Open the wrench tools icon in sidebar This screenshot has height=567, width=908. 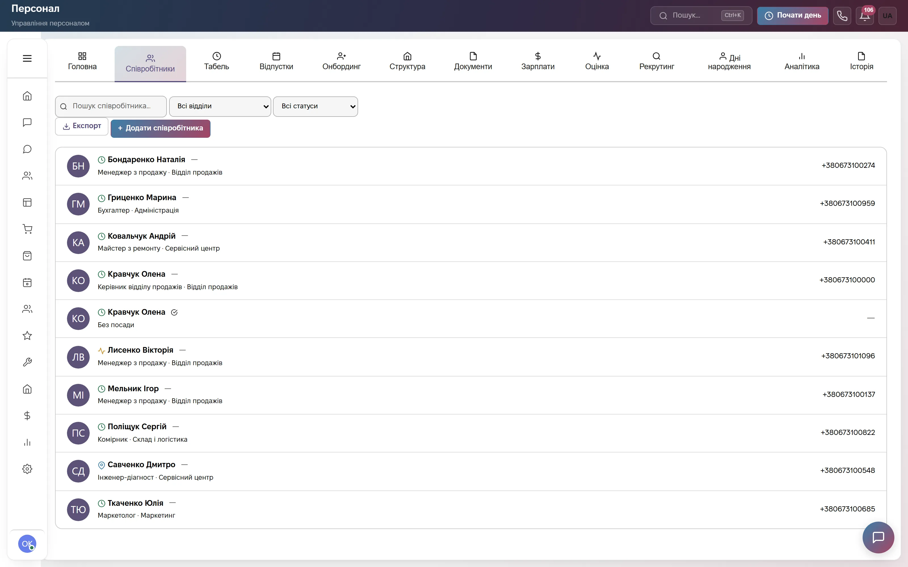(x=27, y=362)
